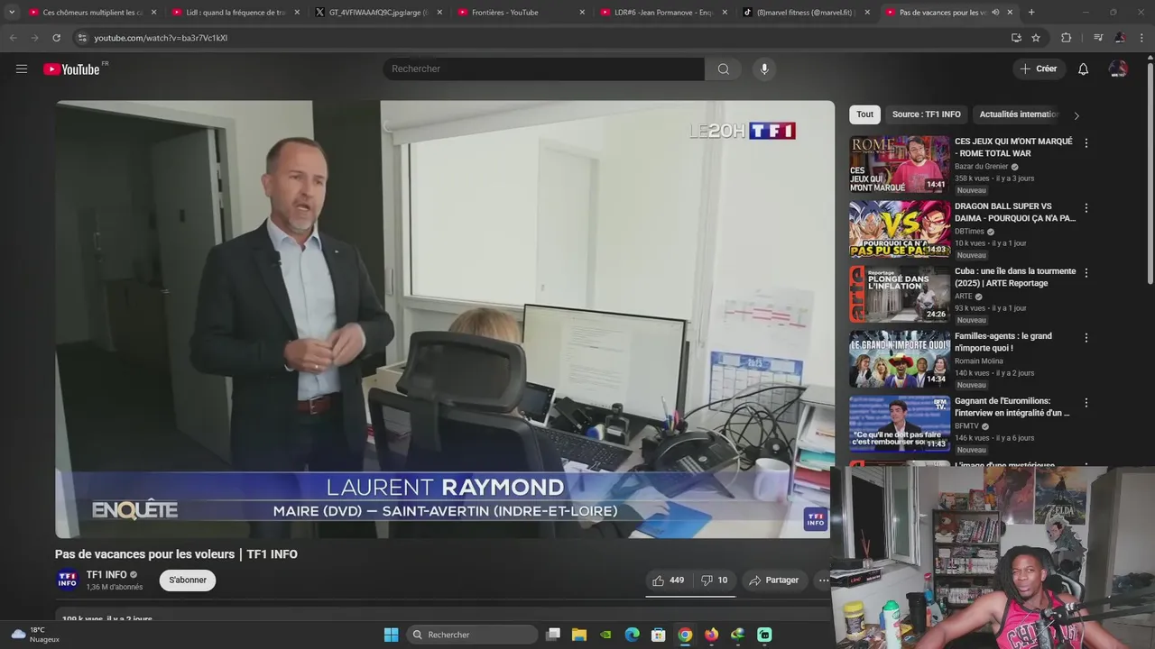The image size is (1155, 649).
Task: Reload the page in Chrome
Action: [56, 38]
